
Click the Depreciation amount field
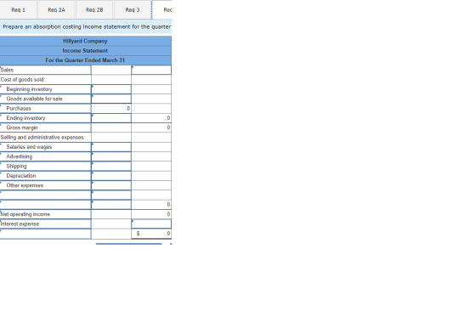[x=111, y=176]
